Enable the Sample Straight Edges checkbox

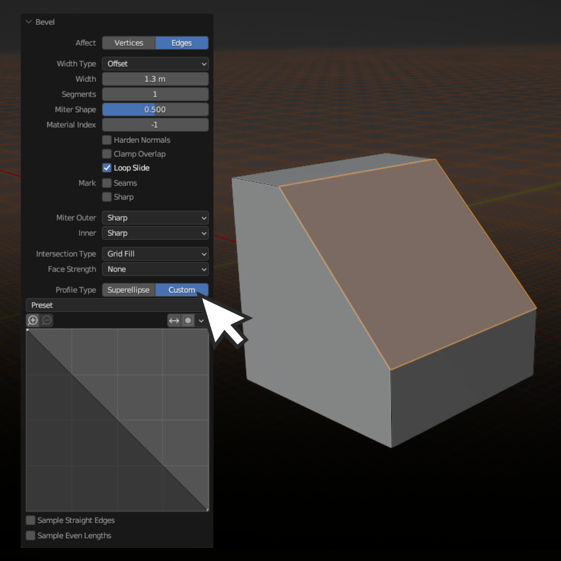tap(31, 520)
